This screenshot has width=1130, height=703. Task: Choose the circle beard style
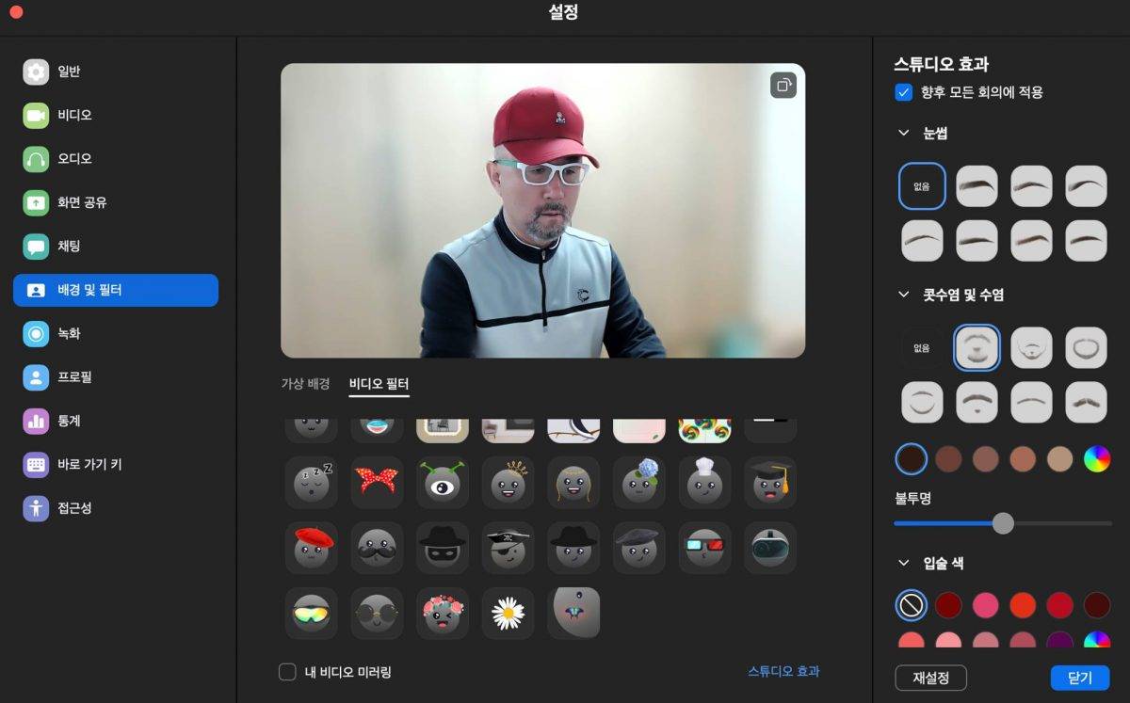click(x=1086, y=348)
